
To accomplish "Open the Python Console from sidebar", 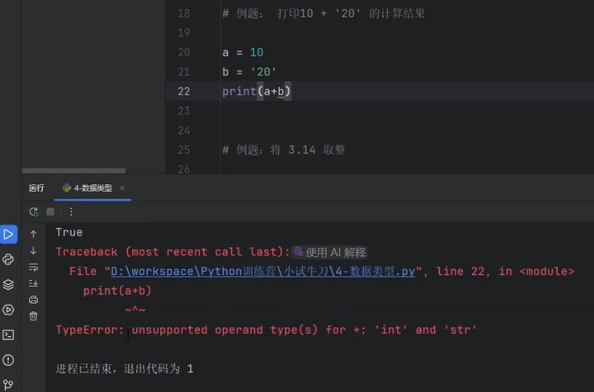I will click(x=8, y=259).
